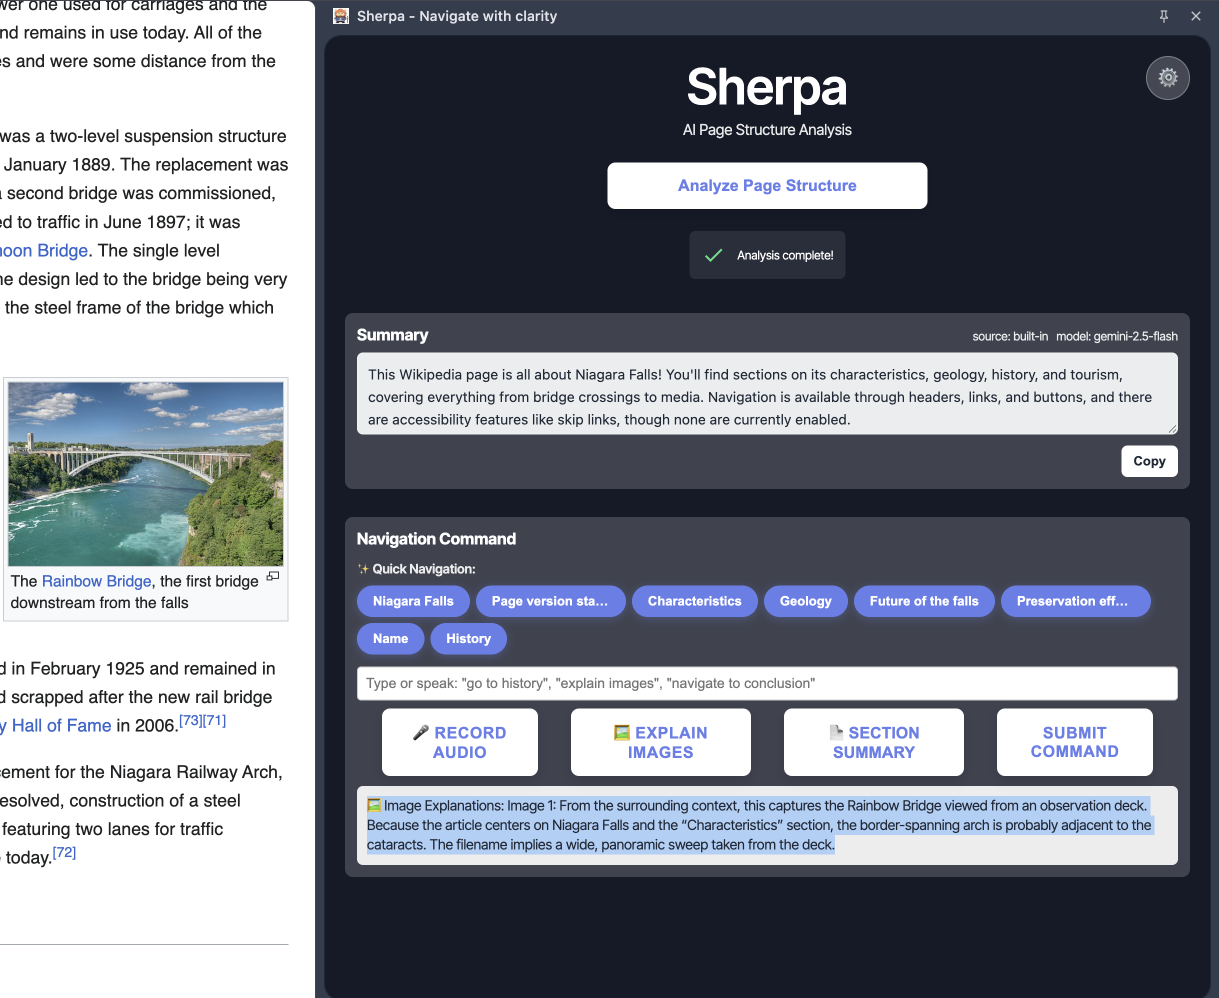Click the Sherpa extension logo icon
This screenshot has height=998, width=1219.
click(341, 16)
